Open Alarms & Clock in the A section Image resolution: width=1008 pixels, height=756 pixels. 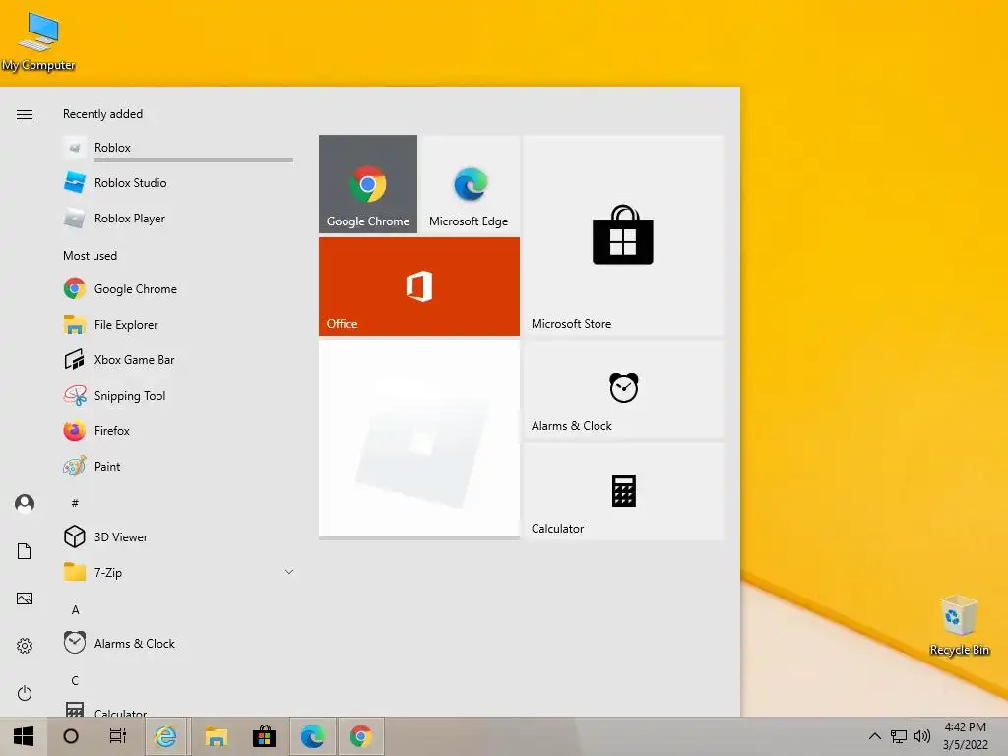point(178,643)
